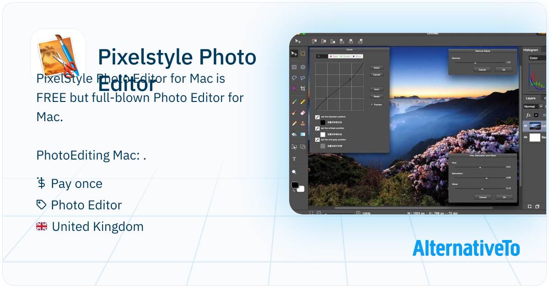
Task: Open the Normal blend mode dropdown
Action: [x=533, y=107]
